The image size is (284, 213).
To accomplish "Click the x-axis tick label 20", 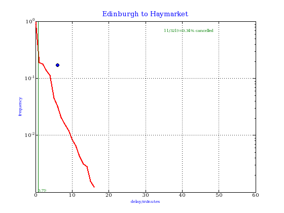I will (x=109, y=195).
